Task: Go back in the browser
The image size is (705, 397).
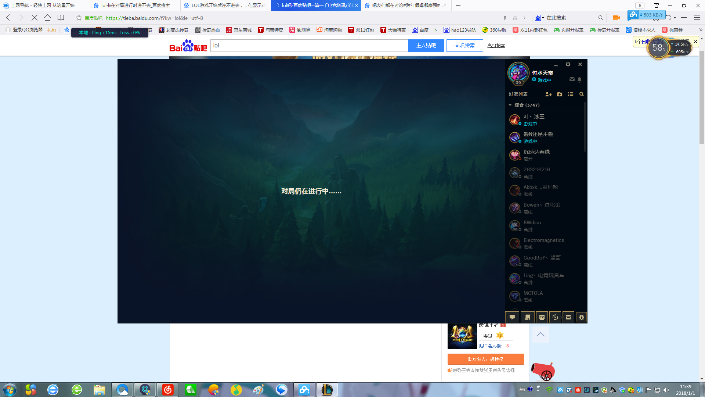Action: coord(8,18)
